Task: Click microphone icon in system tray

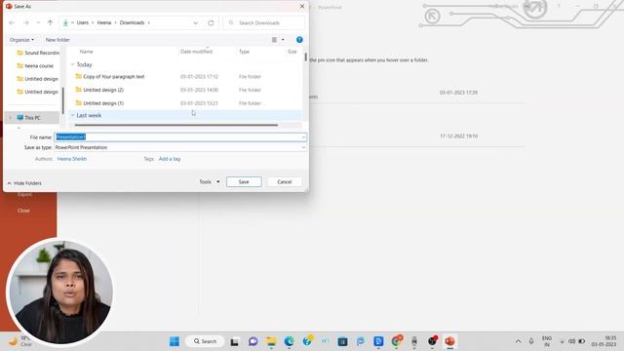Action: (x=531, y=341)
